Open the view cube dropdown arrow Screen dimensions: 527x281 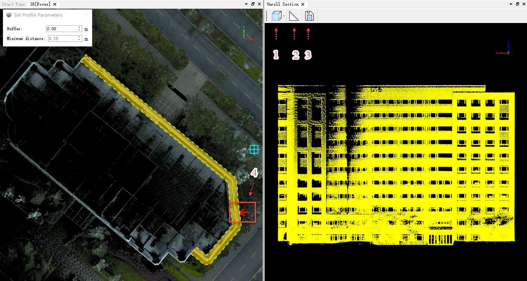(284, 17)
